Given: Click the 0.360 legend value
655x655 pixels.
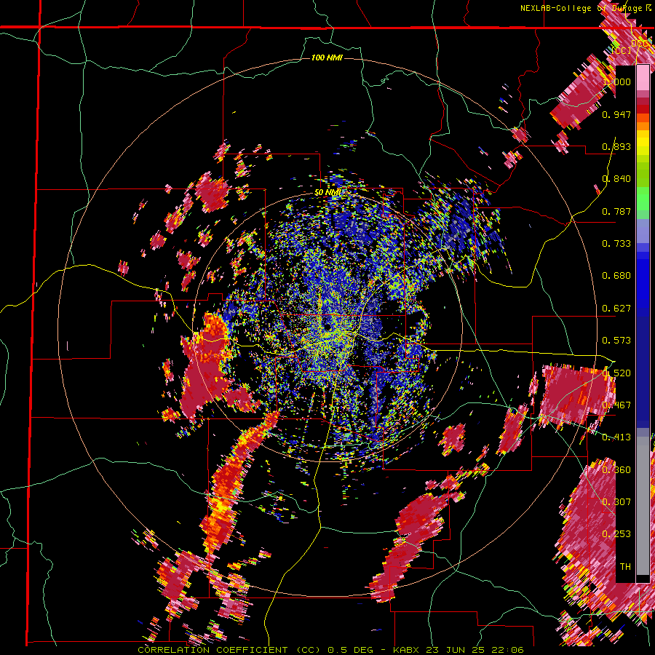Looking at the screenshot, I should click(x=616, y=470).
